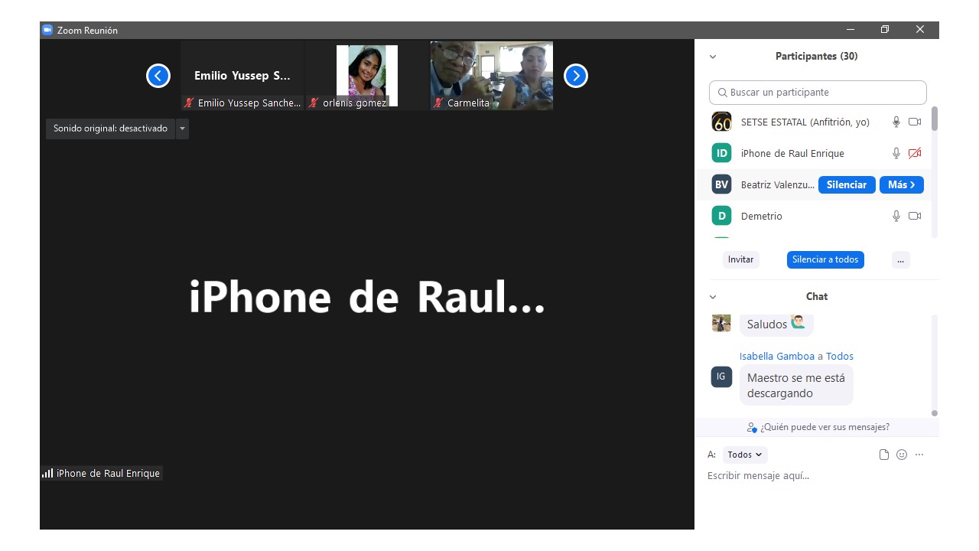Select orlenis gomez video thumbnail
Screen dimensions: 979x551
(x=367, y=76)
